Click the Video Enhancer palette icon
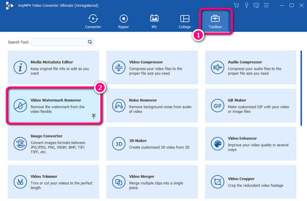The width and height of the screenshot is (307, 201). (217, 144)
